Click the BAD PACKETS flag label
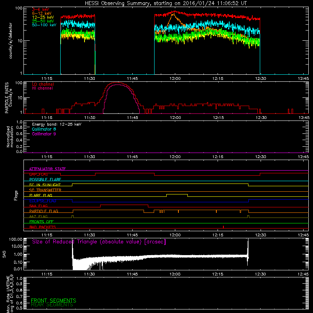 click(43, 227)
